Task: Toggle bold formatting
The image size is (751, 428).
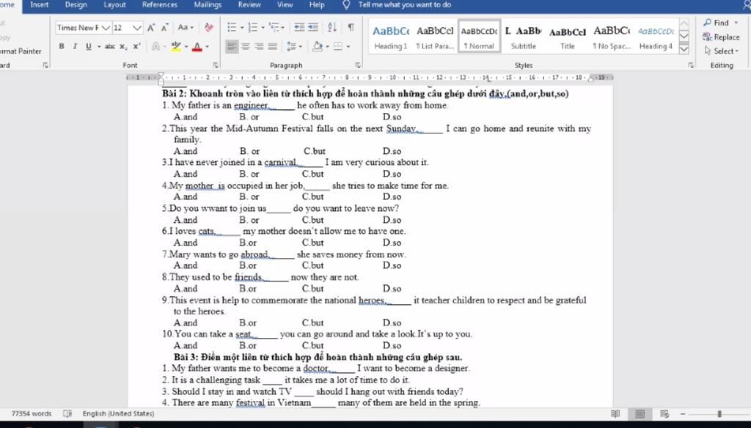Action: point(62,46)
